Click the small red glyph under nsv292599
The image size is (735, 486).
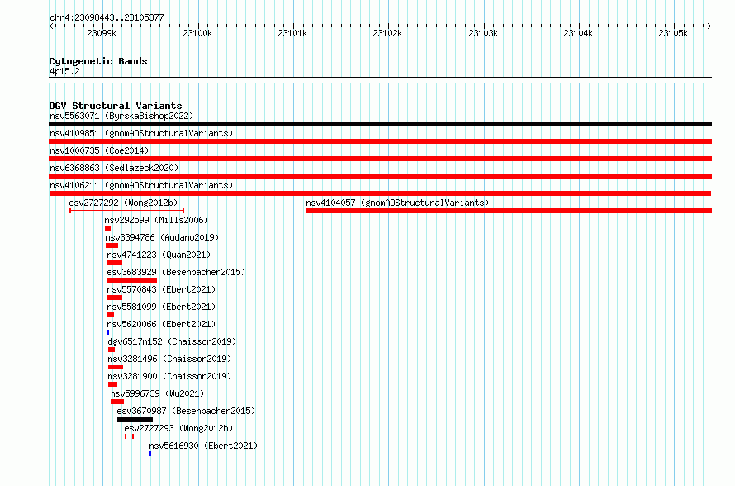point(108,228)
